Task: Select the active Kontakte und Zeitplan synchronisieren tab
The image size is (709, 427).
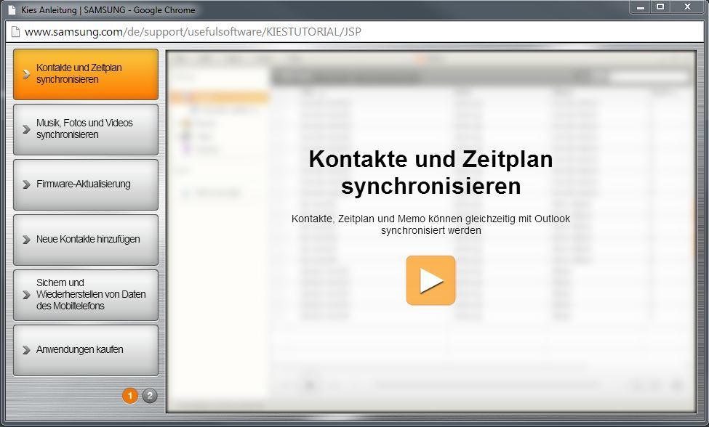Action: 85,74
